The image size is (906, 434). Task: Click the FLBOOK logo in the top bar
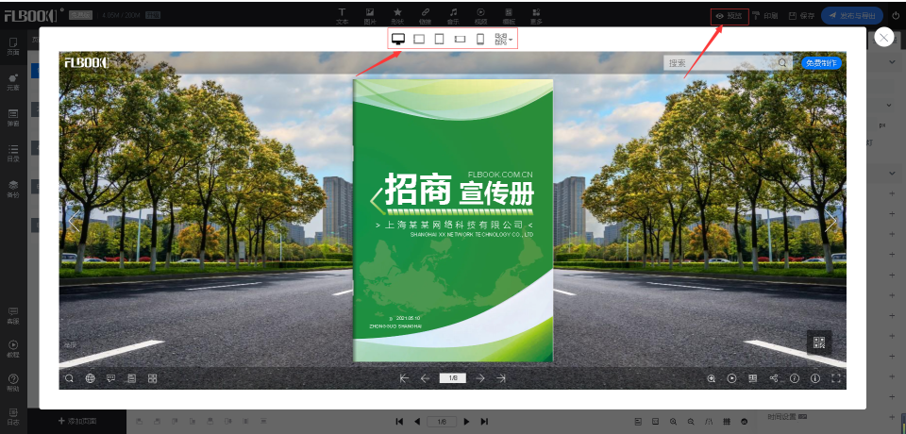pos(30,16)
